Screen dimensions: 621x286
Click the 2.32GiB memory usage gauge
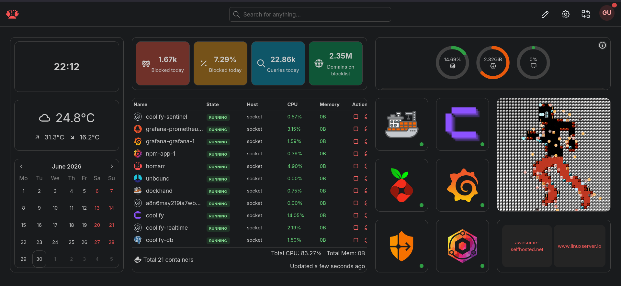pos(493,62)
